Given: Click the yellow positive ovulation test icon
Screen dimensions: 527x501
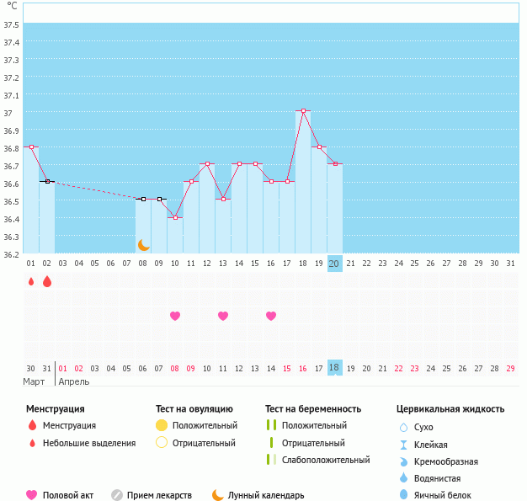Looking at the screenshot, I should pyautogui.click(x=162, y=425).
